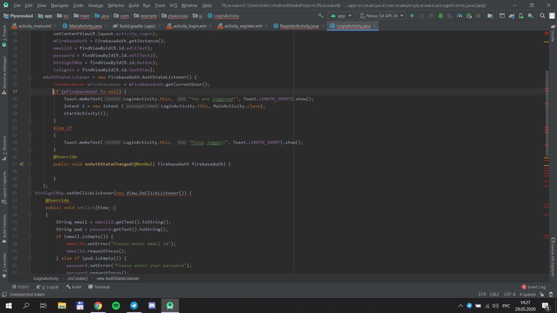Collapse the if block fold at line 37
This screenshot has width=557, height=313.
pyautogui.click(x=30, y=92)
